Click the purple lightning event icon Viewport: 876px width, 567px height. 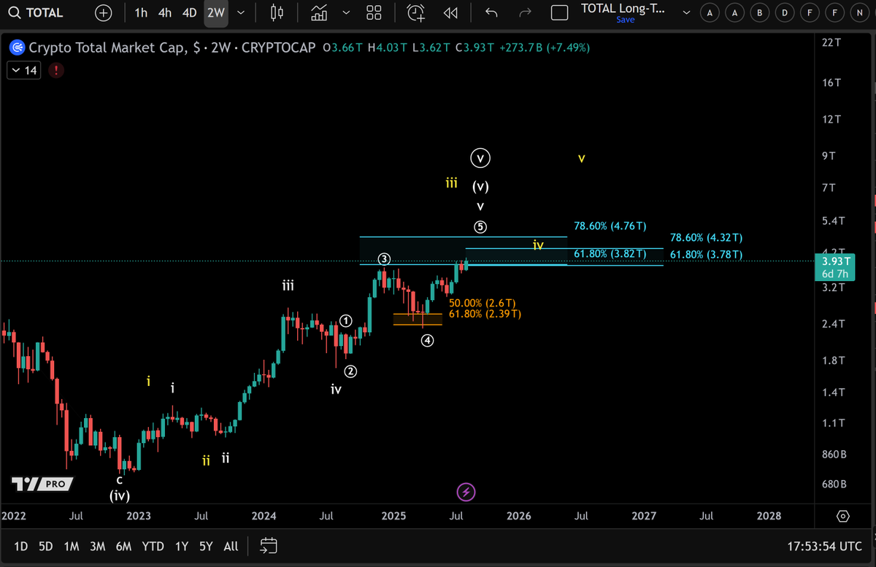[466, 493]
